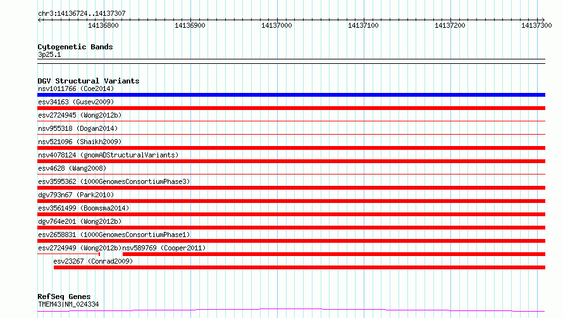
Task: Click the red bar under dgv764e201 (Wong2012b)
Action: 291,228
